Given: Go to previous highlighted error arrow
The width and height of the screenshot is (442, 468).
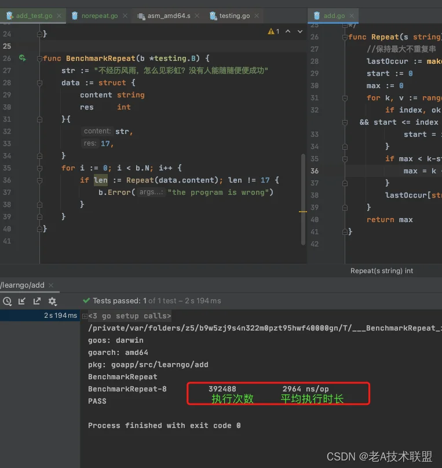Looking at the screenshot, I should (288, 31).
